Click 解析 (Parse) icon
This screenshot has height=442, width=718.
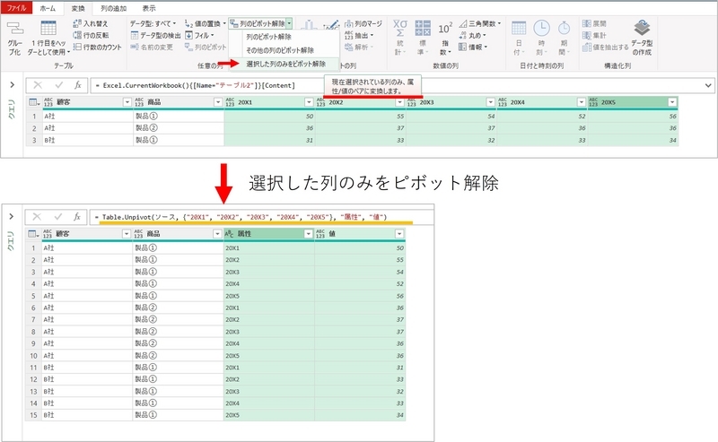pos(348,47)
